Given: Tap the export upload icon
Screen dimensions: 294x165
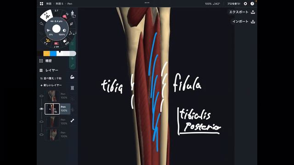Looking at the screenshot, I should [x=253, y=12].
